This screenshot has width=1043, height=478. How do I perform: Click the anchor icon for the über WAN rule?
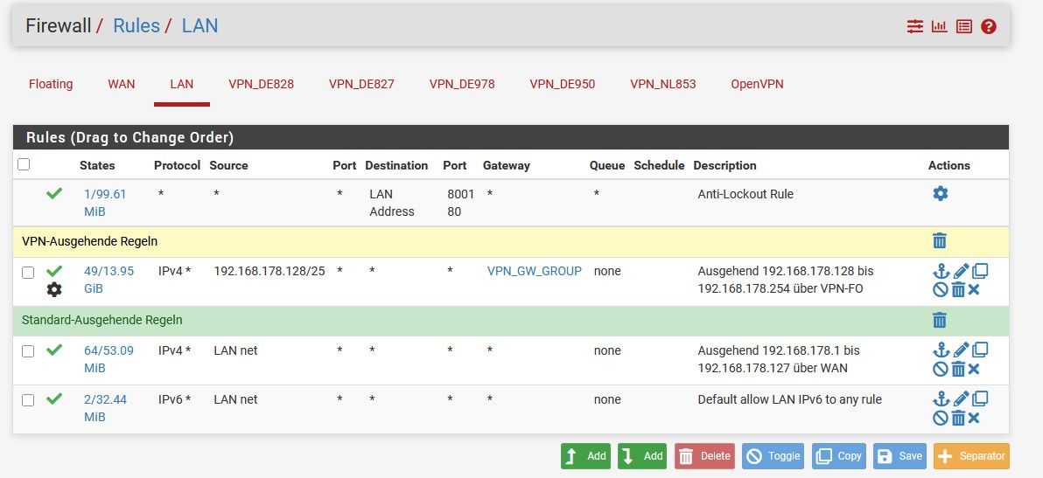[x=941, y=350]
